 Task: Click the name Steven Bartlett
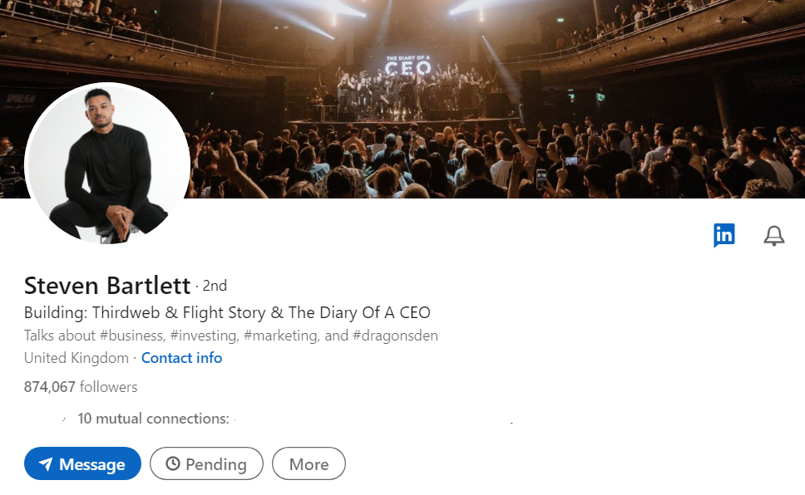107,286
